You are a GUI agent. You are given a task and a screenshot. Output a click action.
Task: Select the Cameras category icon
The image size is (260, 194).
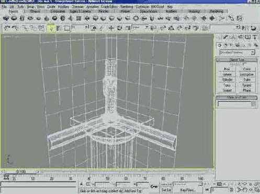tap(238, 45)
